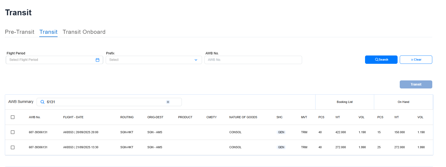Switch to the Transit Onboard tab

coord(84,32)
